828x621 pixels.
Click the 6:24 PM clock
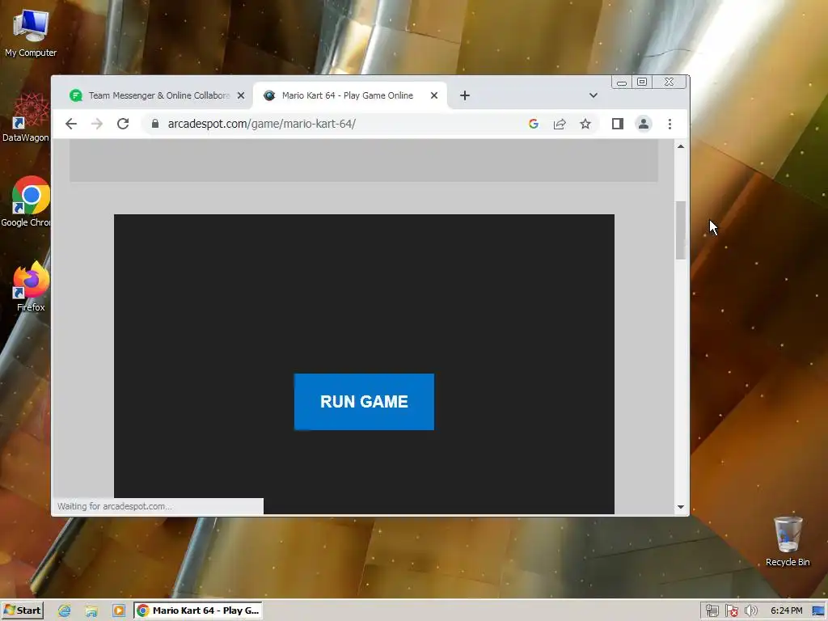(786, 610)
